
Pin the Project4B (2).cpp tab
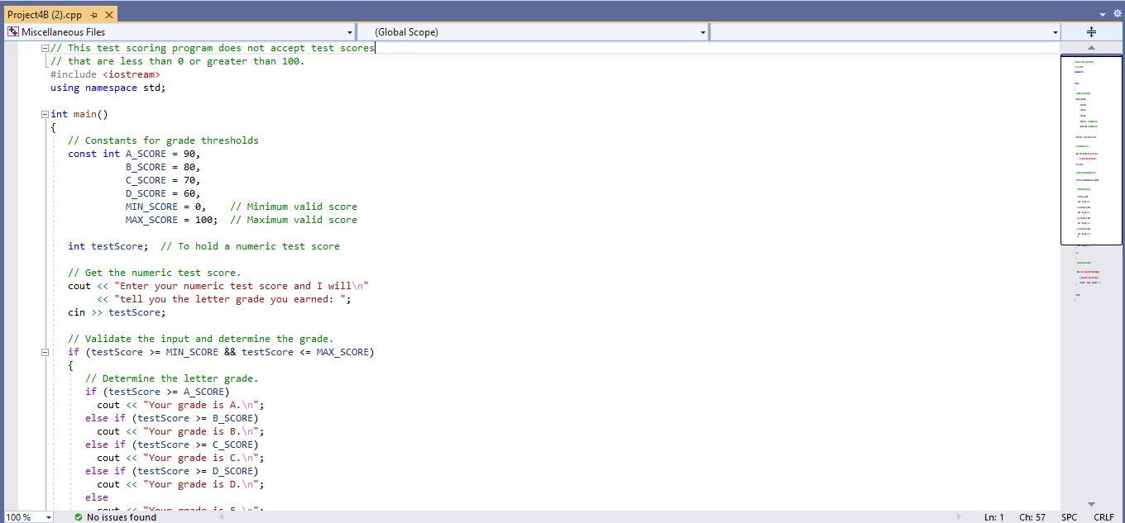tap(93, 14)
